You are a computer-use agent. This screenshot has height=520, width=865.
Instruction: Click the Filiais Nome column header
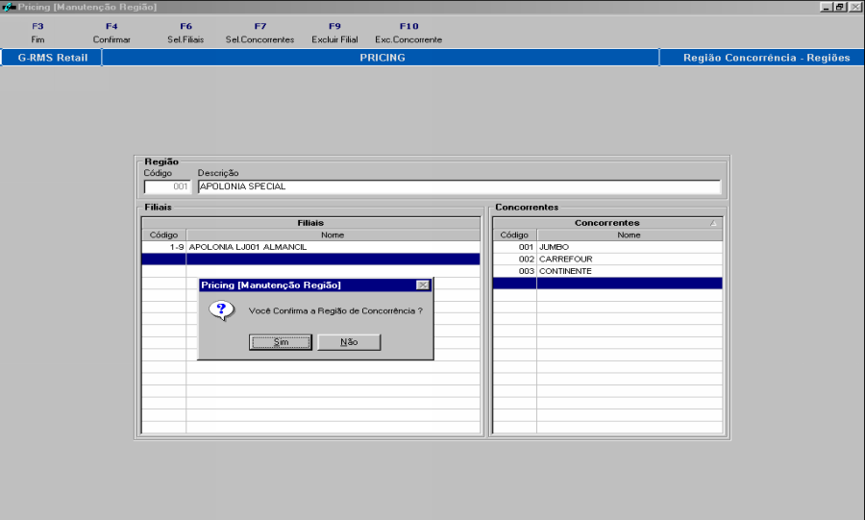[333, 235]
